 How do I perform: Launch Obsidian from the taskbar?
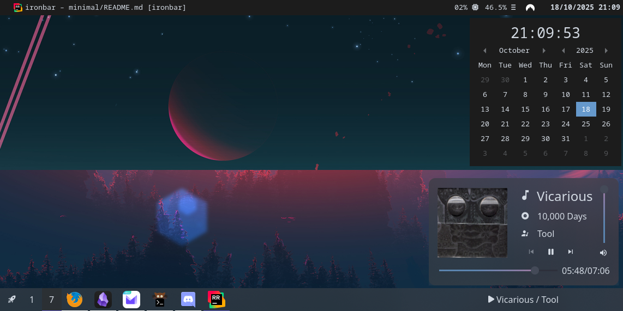click(x=103, y=300)
